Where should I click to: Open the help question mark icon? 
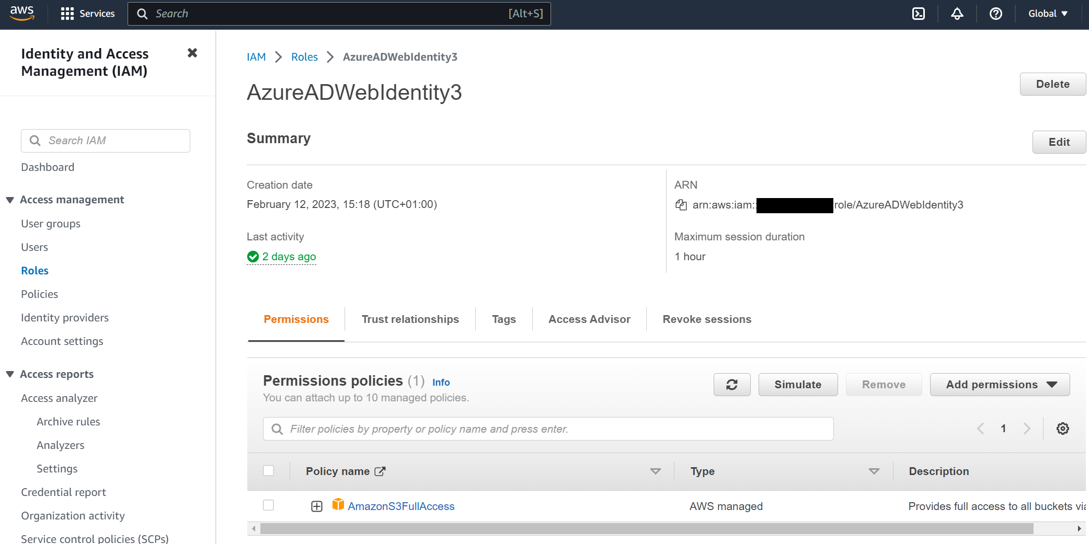pyautogui.click(x=996, y=14)
